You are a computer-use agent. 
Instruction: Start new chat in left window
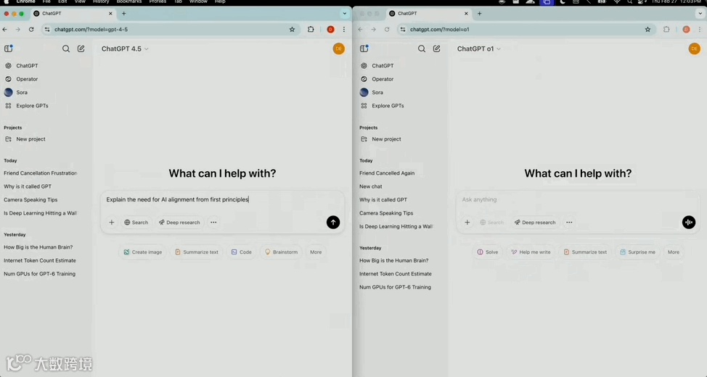(81, 49)
